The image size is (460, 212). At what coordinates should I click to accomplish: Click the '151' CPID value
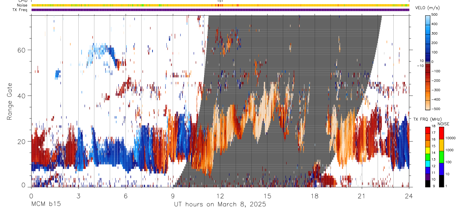[x=220, y=1]
